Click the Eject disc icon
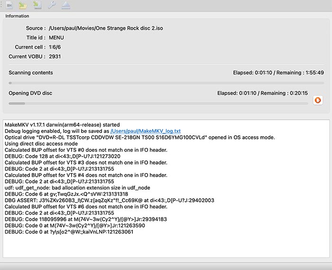Viewport: 332px width, 270px height. [x=66, y=5]
